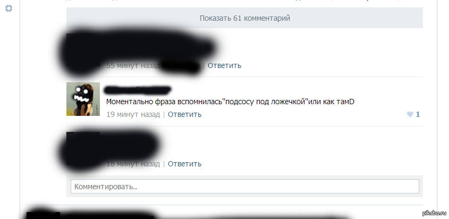Open the '55 минут назад' timestamp

click(x=133, y=65)
